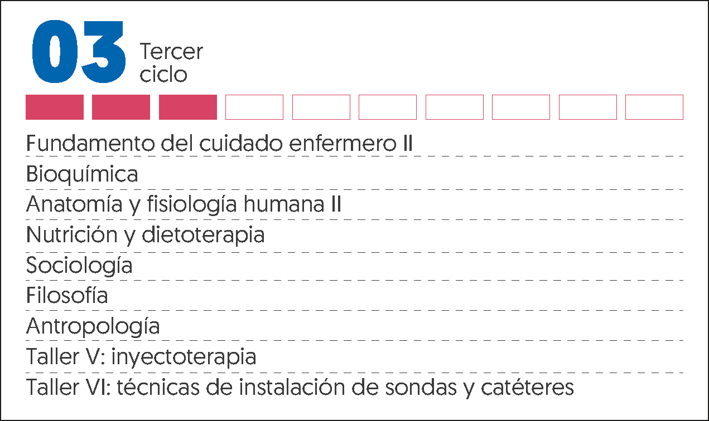709x421 pixels.
Task: Select Taller V: inyectoterapia
Action: point(141,356)
